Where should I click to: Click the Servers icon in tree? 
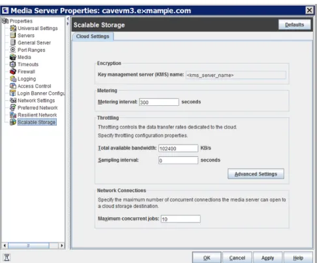click(x=13, y=35)
